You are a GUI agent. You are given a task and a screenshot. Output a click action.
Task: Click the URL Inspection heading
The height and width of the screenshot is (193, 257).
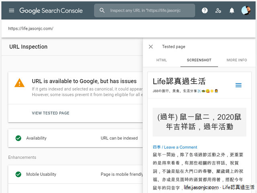pyautogui.click(x=29, y=47)
